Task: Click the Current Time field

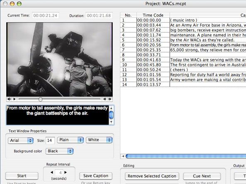Action: coord(46,15)
